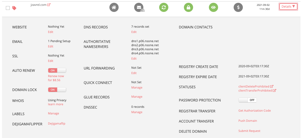This screenshot has height=138, width=302.
Task: Edit the Authoritative Nameservers
Action: click(134, 58)
